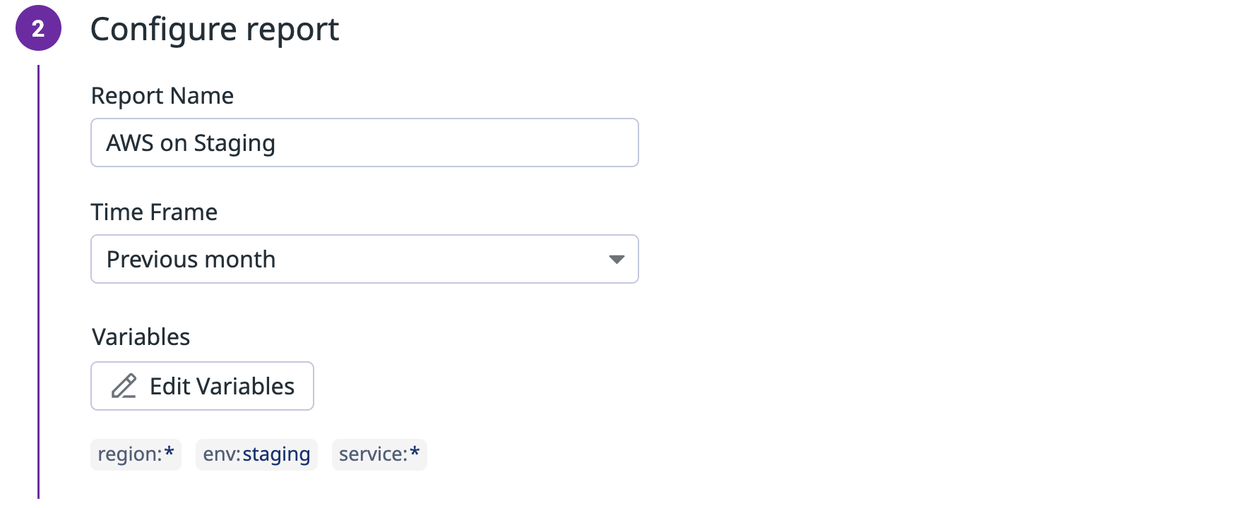The image size is (1243, 508).
Task: Select the region:* variable tag
Action: pyautogui.click(x=136, y=454)
